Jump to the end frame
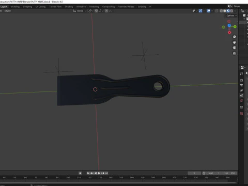 pyautogui.click(x=106, y=173)
